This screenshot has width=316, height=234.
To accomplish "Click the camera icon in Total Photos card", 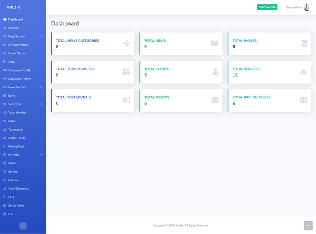I will [215, 100].
